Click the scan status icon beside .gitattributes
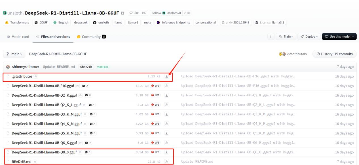The width and height of the screenshot is (359, 165). point(36,77)
